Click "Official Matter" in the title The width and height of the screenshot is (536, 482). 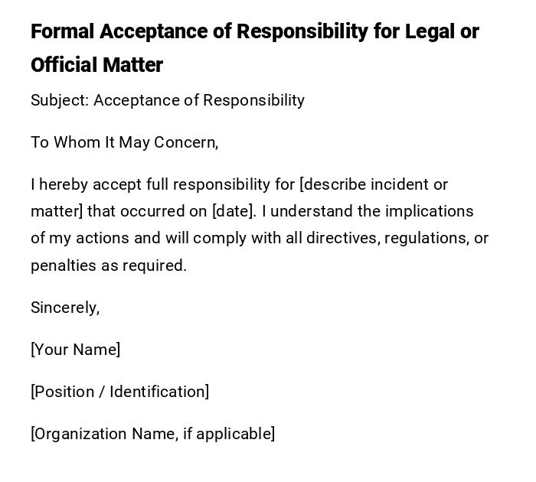point(96,66)
